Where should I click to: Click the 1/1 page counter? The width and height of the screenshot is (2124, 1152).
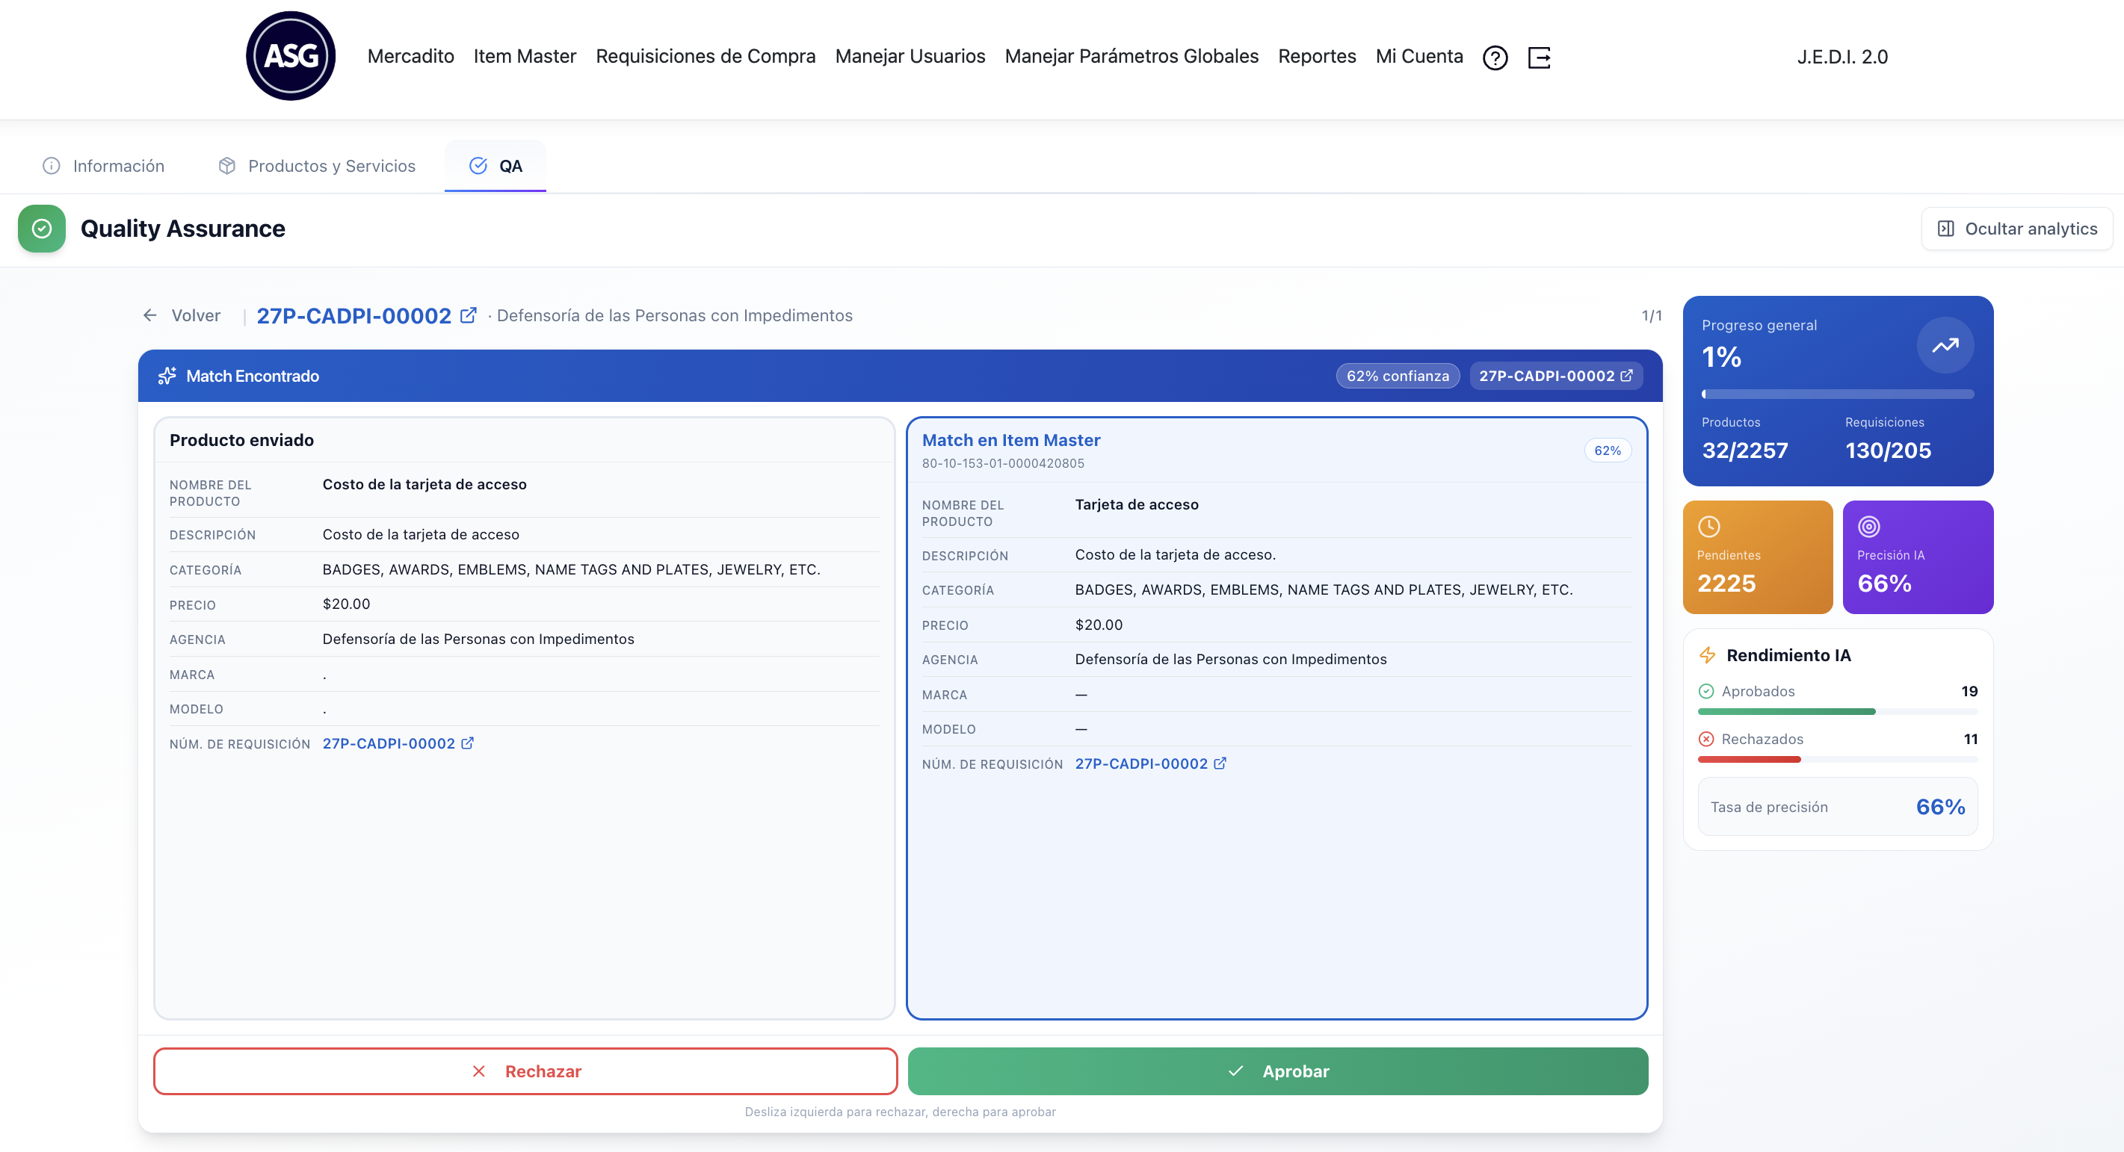[1652, 315]
